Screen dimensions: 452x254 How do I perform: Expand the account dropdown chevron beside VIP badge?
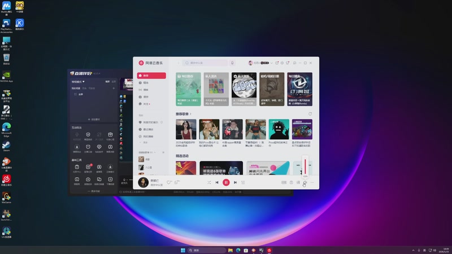(271, 63)
